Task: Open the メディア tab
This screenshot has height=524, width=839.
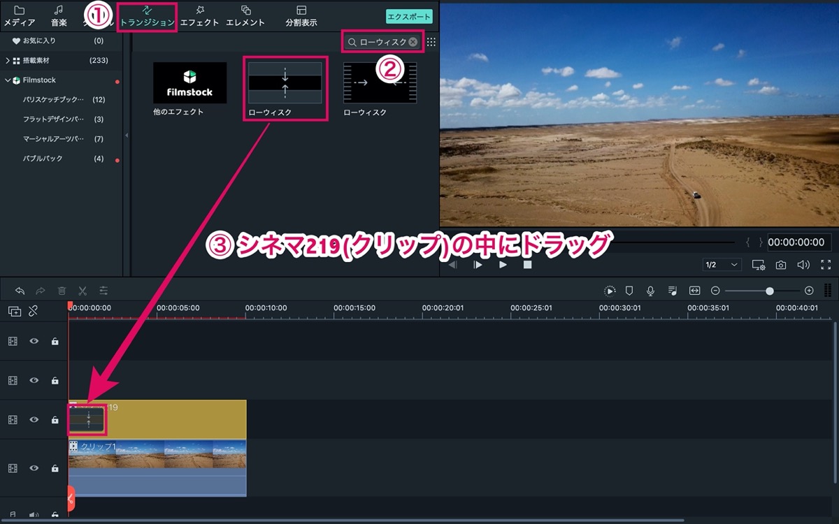Action: pyautogui.click(x=20, y=15)
